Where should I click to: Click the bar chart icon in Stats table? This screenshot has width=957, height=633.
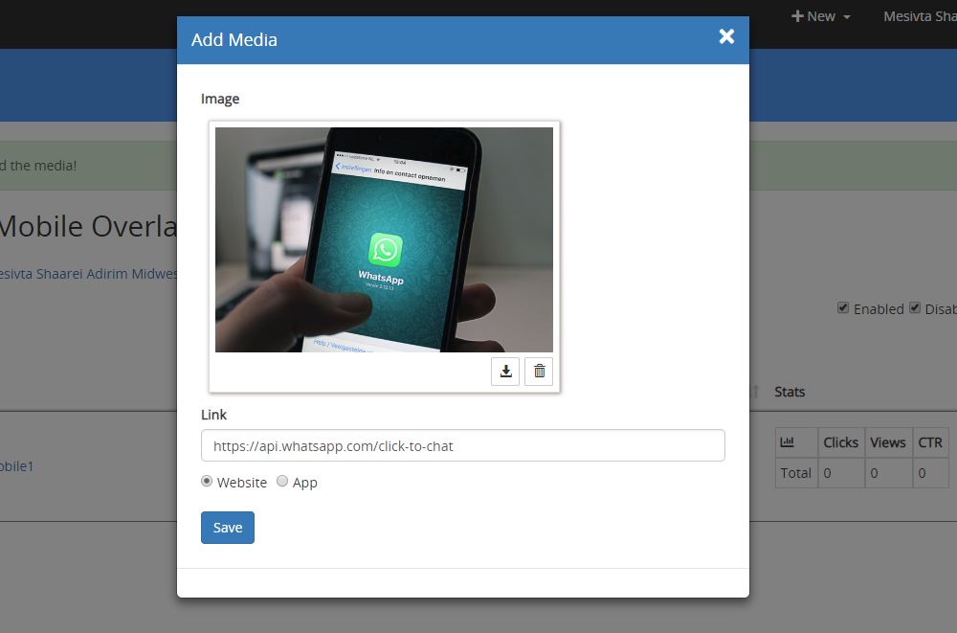[788, 442]
